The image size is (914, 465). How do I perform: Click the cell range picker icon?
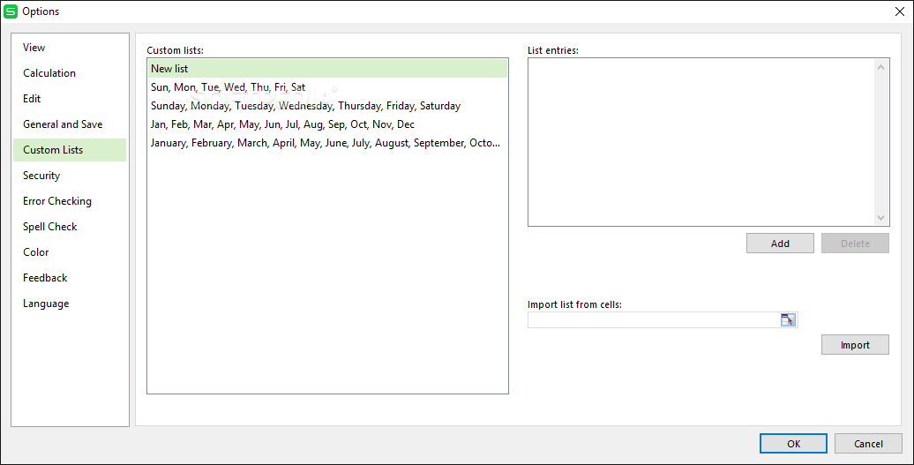pos(788,319)
